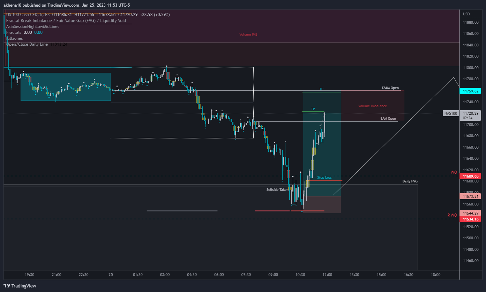Click the TP label on the 11759.62 target line
The image size is (486, 292).
coord(321,89)
